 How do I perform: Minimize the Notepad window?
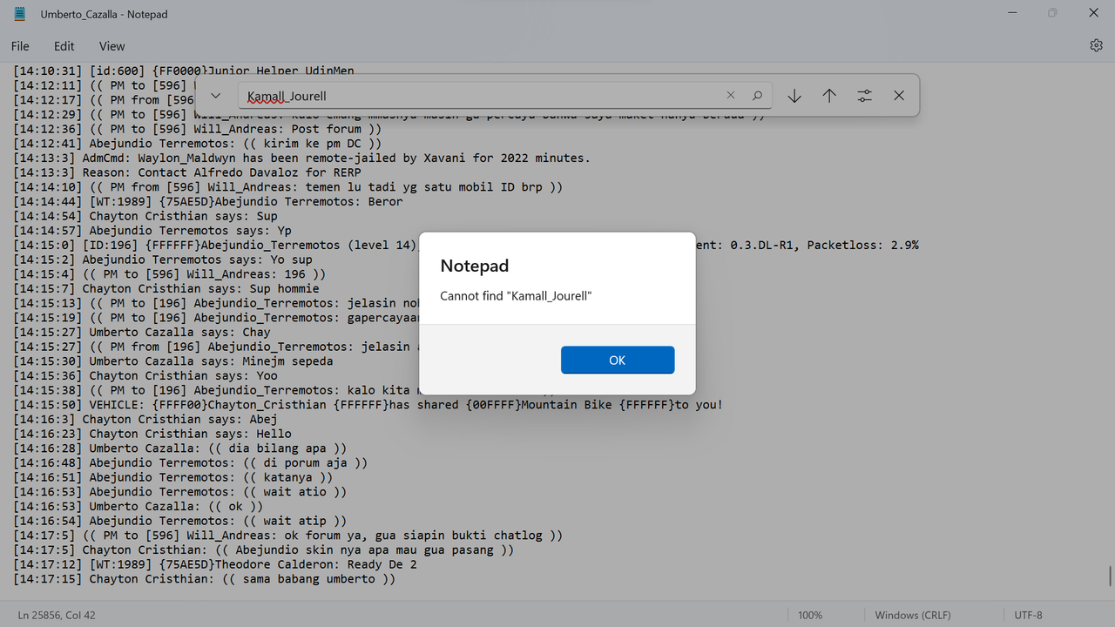pos(1013,13)
